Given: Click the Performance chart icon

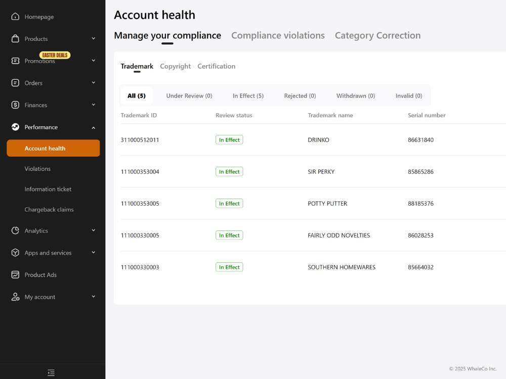Looking at the screenshot, I should coord(15,127).
